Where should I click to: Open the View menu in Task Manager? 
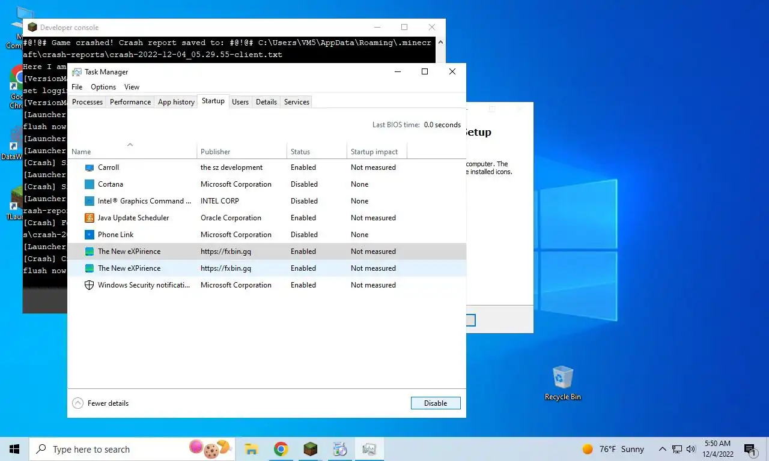coord(132,87)
